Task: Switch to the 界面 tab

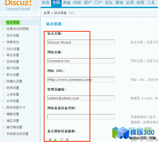Action: (x=67, y=3)
